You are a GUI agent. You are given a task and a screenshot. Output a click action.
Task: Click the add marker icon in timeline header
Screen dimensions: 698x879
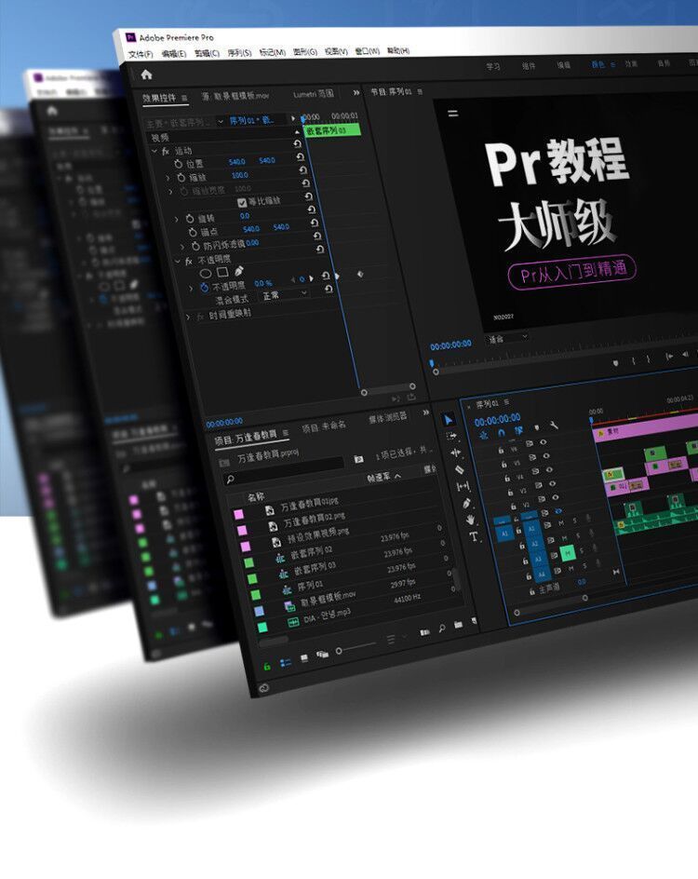[537, 427]
